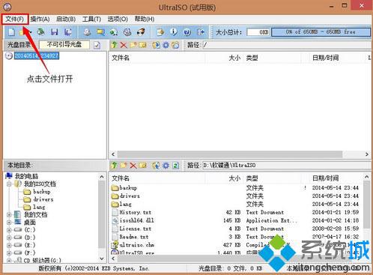Expand the 我的文档 tree node

9,214
